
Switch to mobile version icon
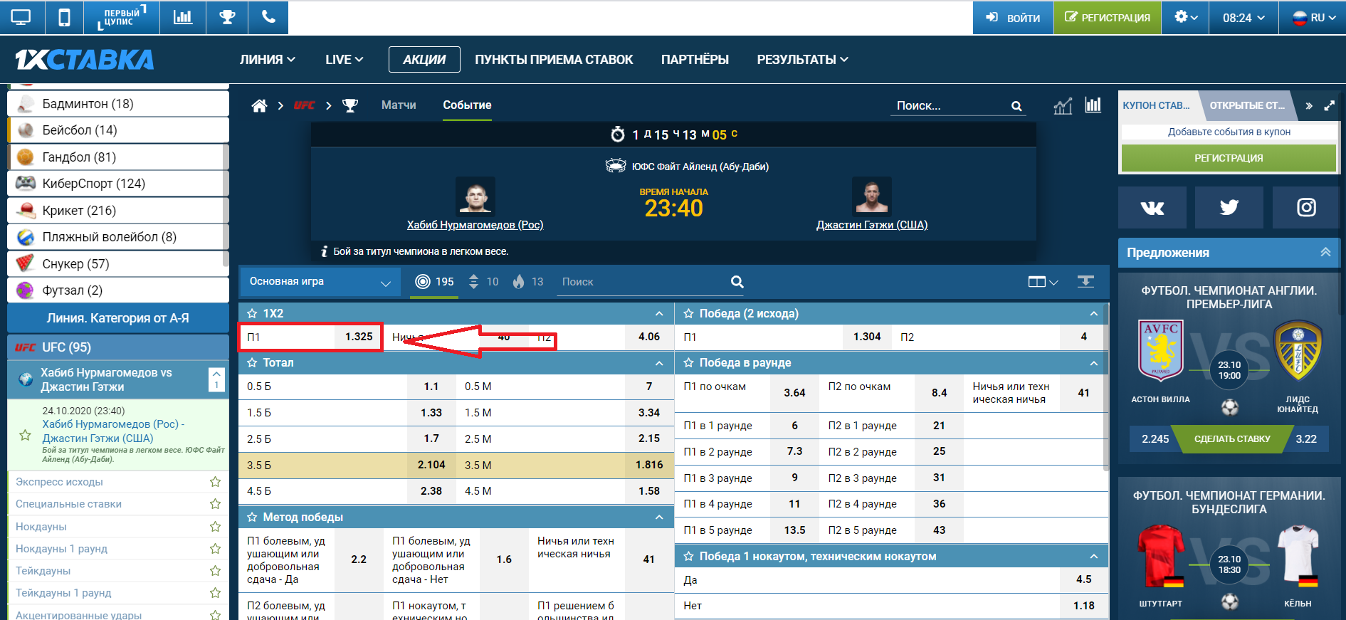tap(64, 17)
